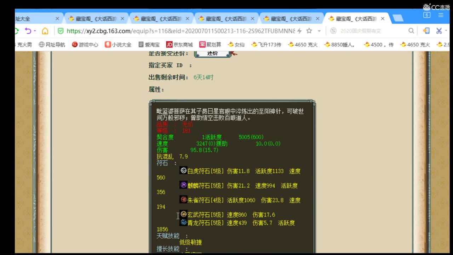Click the 朱雀符石 rune icon
Screen dimensions: 453x255
(183, 200)
